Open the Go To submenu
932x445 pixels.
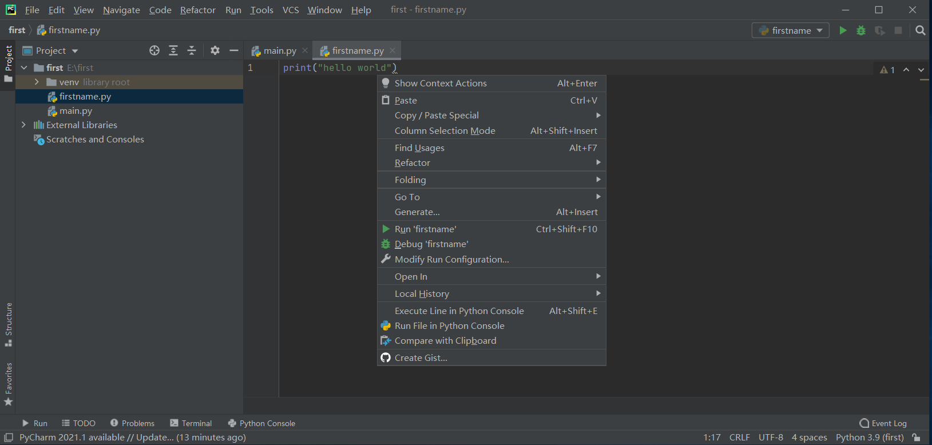point(491,197)
